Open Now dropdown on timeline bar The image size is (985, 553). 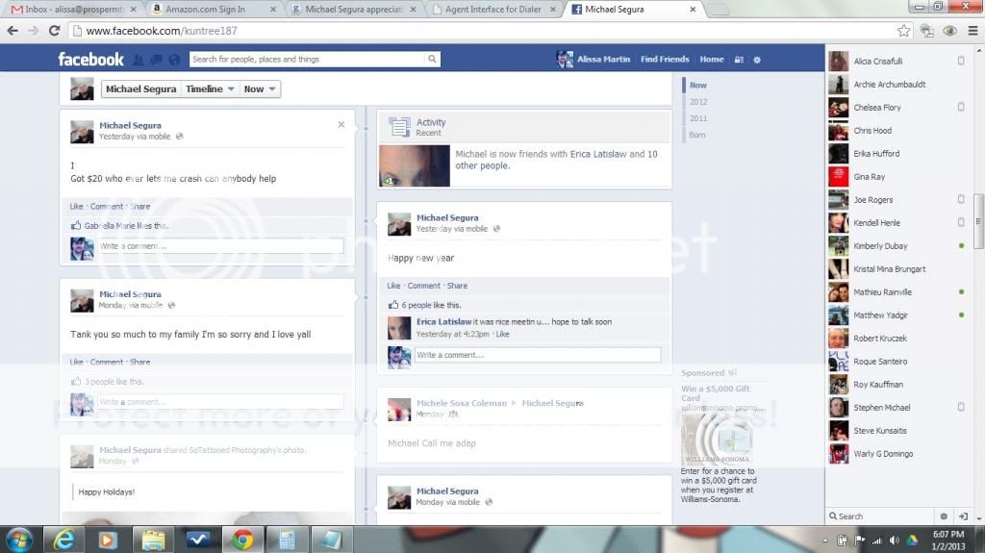[x=260, y=89]
